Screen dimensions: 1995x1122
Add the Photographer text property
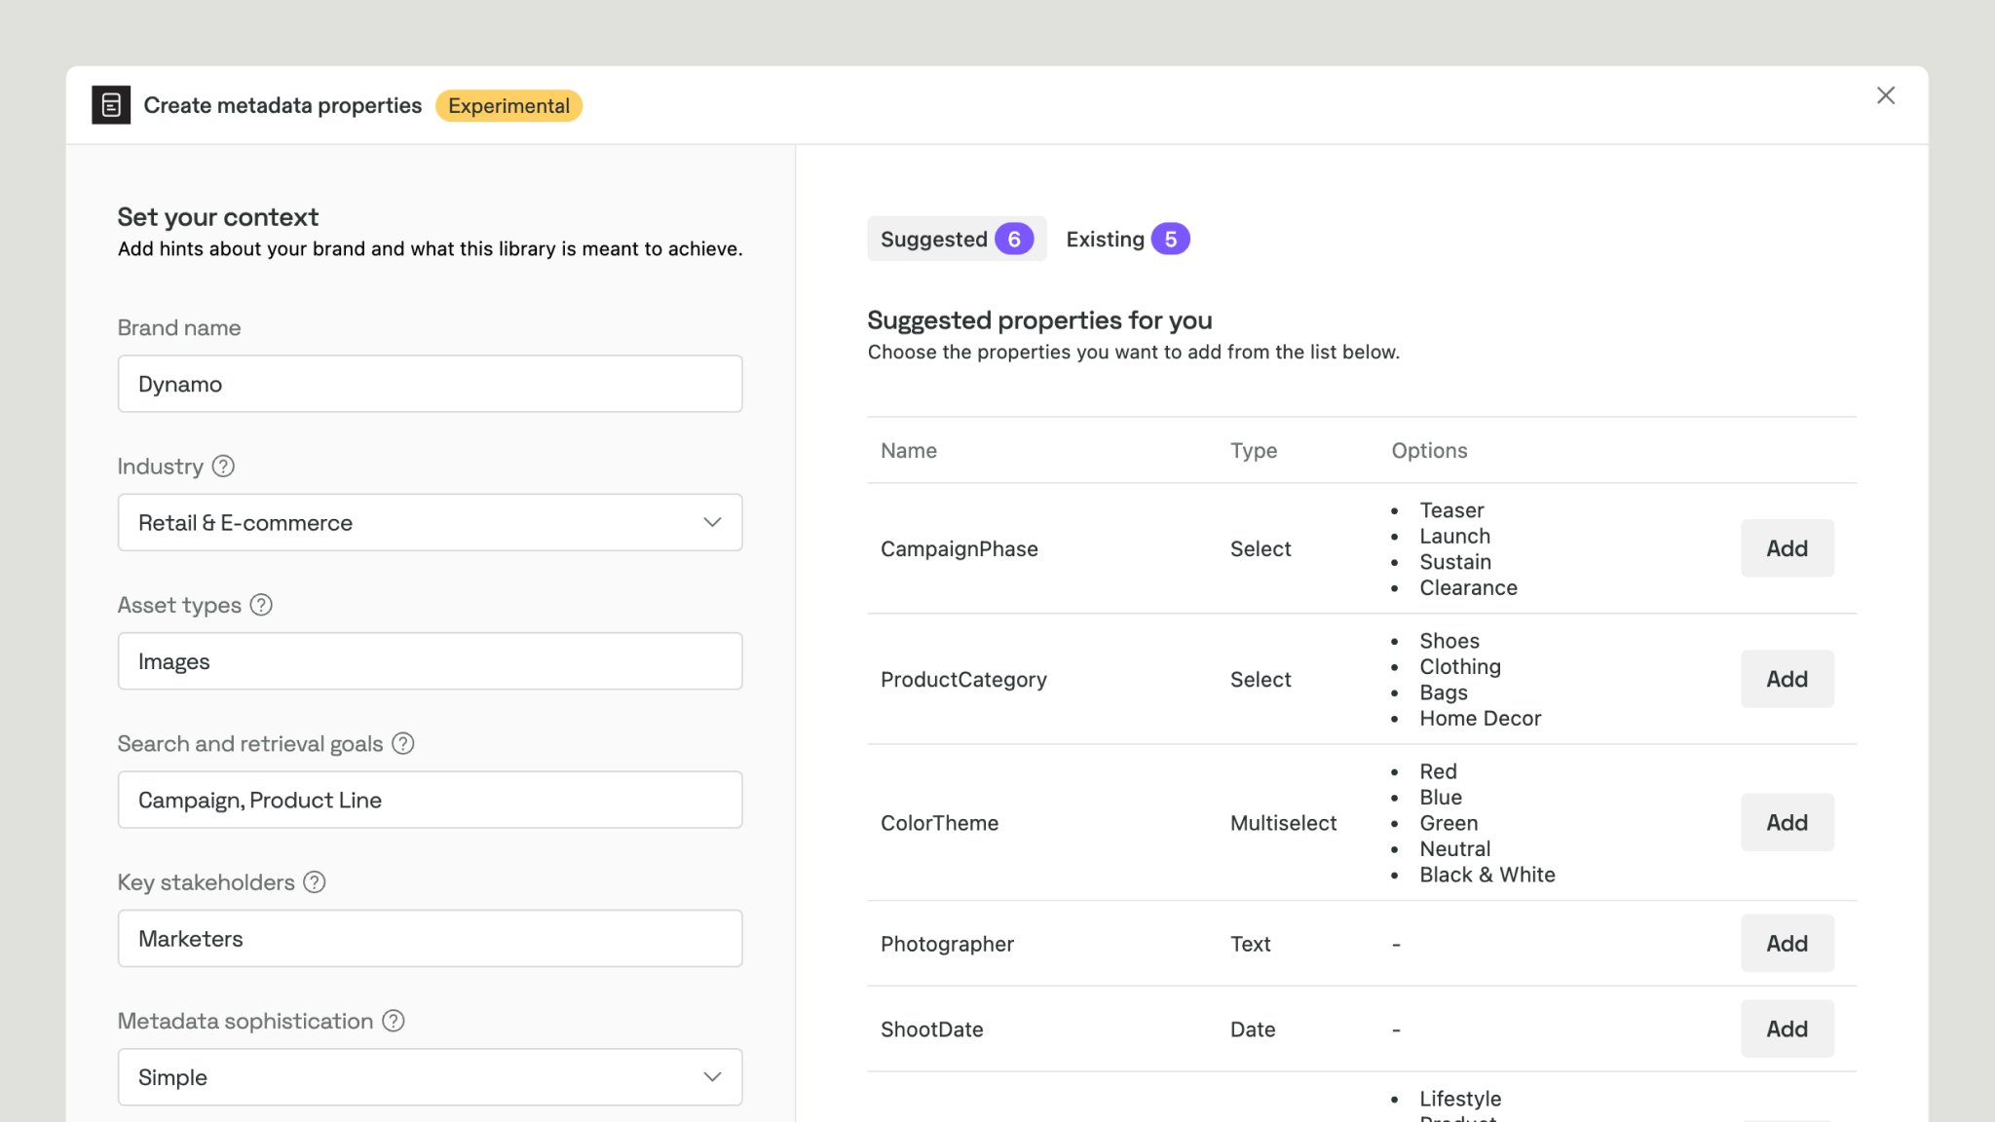tap(1786, 944)
